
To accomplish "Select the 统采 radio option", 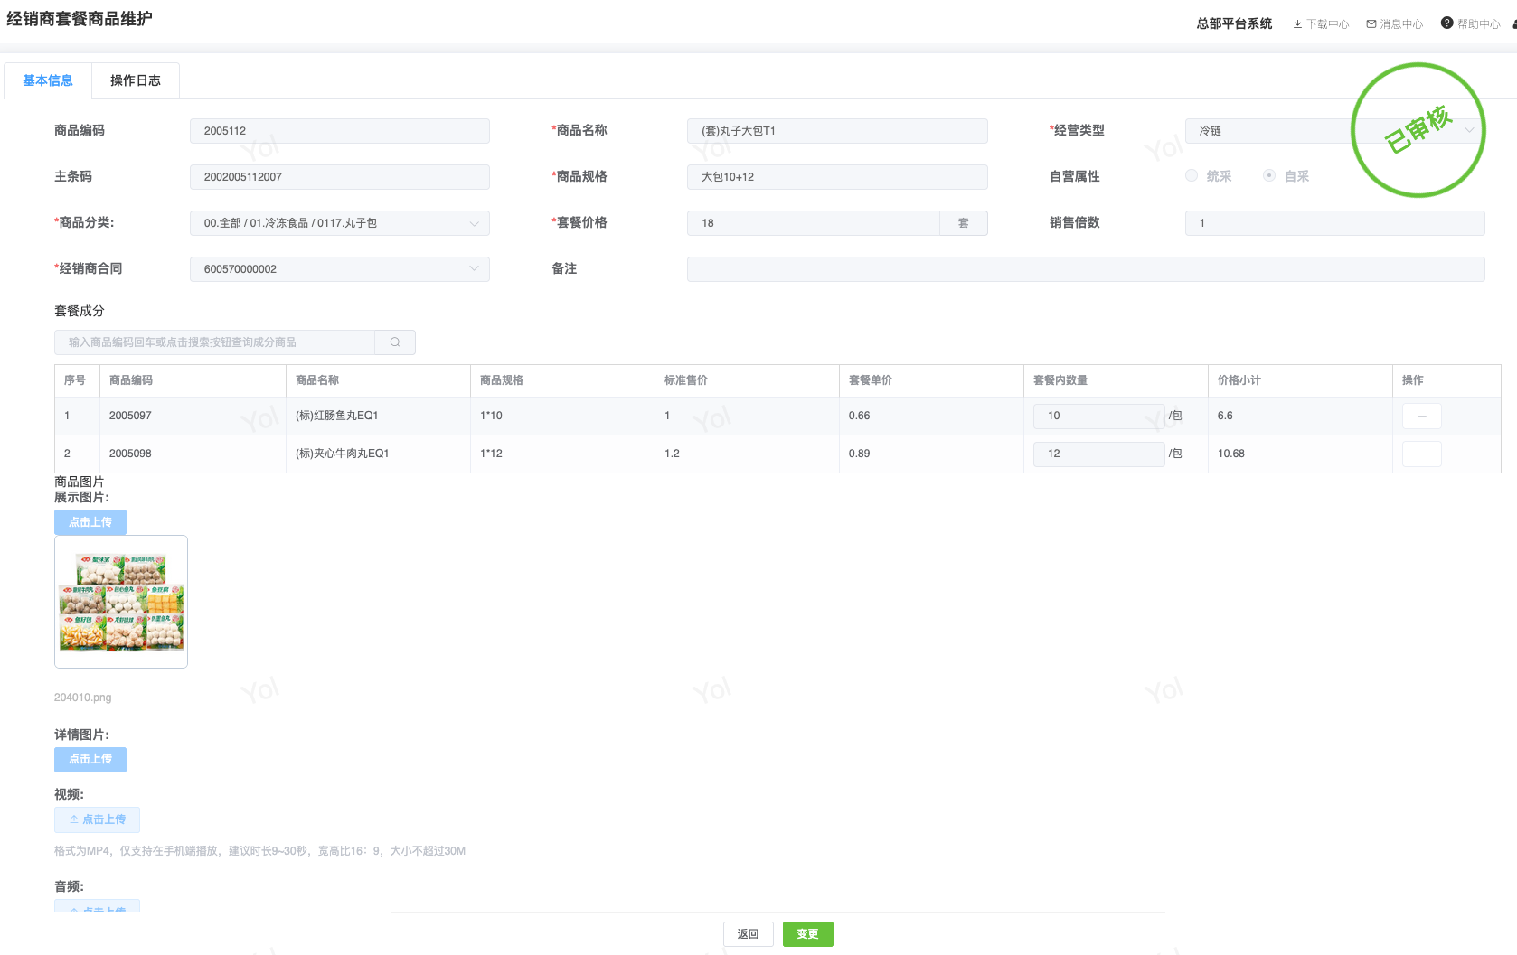I will 1192,176.
